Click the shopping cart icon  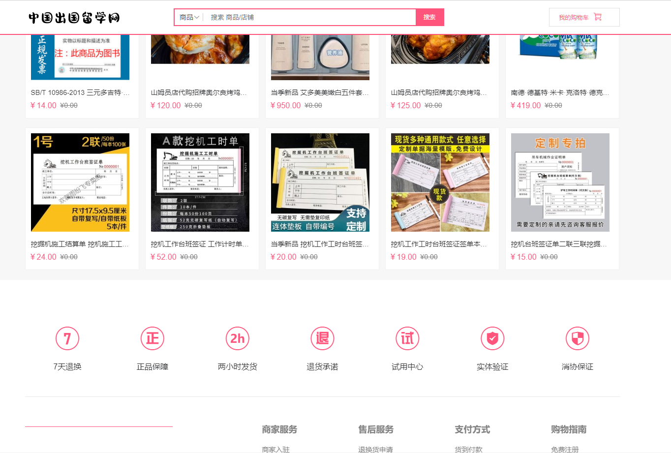[x=598, y=17]
